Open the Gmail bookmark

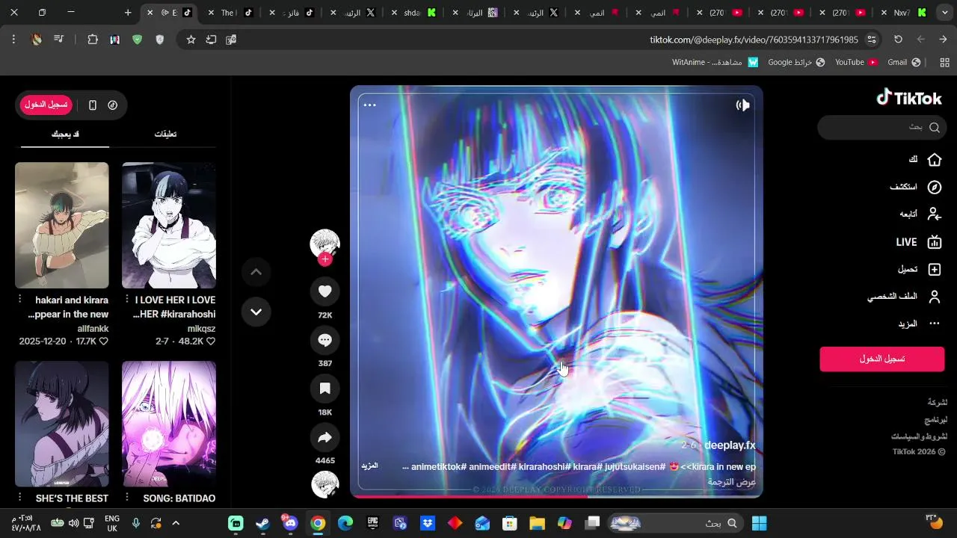(904, 62)
